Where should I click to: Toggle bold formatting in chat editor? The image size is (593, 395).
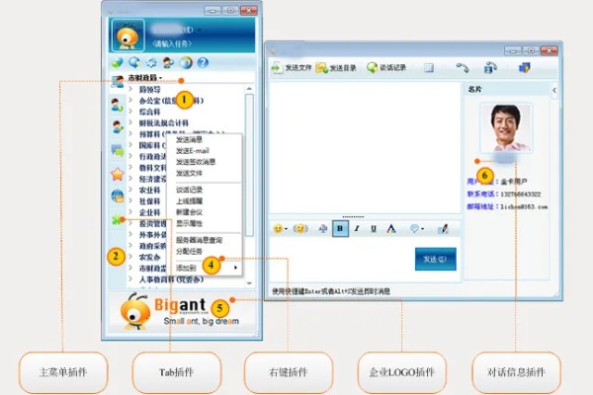tap(340, 229)
